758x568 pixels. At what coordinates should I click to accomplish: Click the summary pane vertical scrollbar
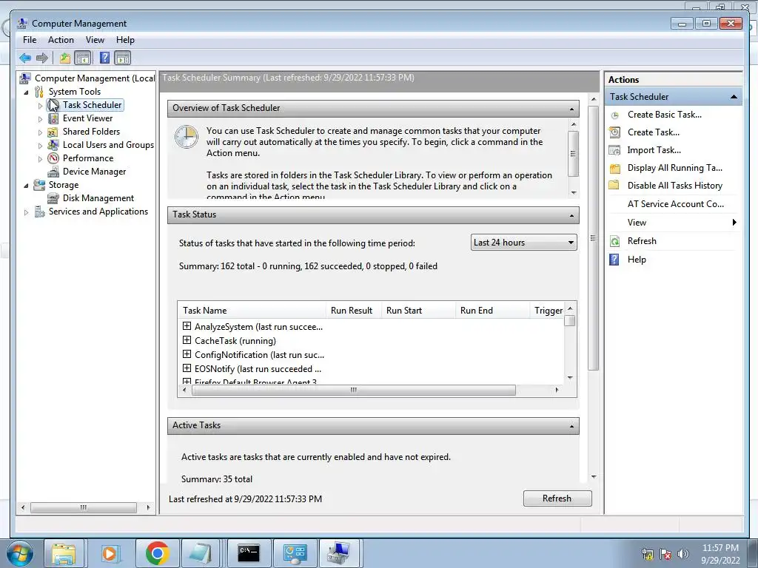click(x=593, y=237)
